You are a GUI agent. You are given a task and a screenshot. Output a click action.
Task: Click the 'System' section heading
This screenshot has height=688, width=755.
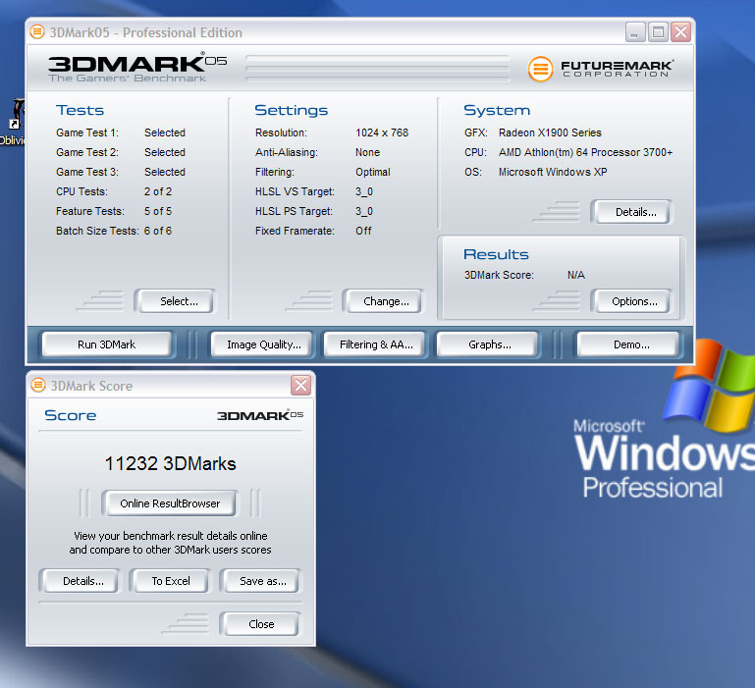coord(497,110)
